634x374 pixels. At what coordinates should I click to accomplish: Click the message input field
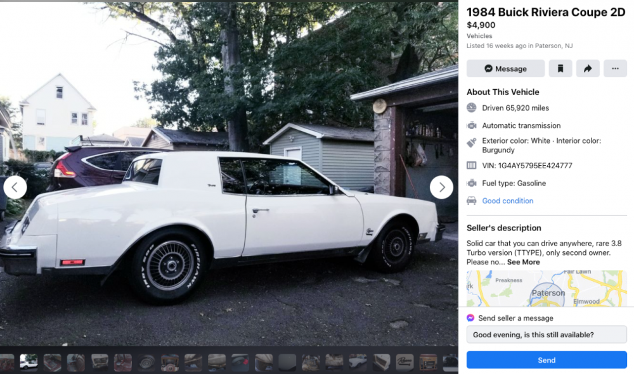547,335
